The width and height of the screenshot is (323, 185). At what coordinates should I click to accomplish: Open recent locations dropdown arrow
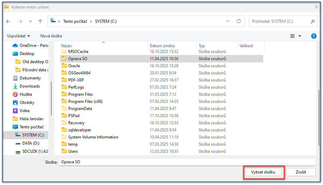(x=30, y=21)
